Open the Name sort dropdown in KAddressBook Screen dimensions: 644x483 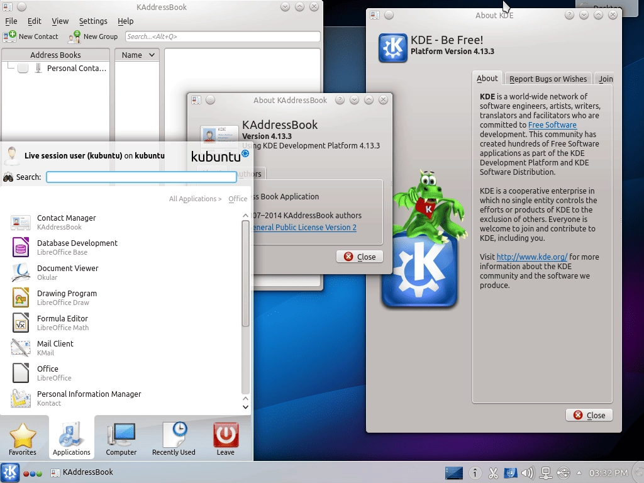click(x=136, y=55)
